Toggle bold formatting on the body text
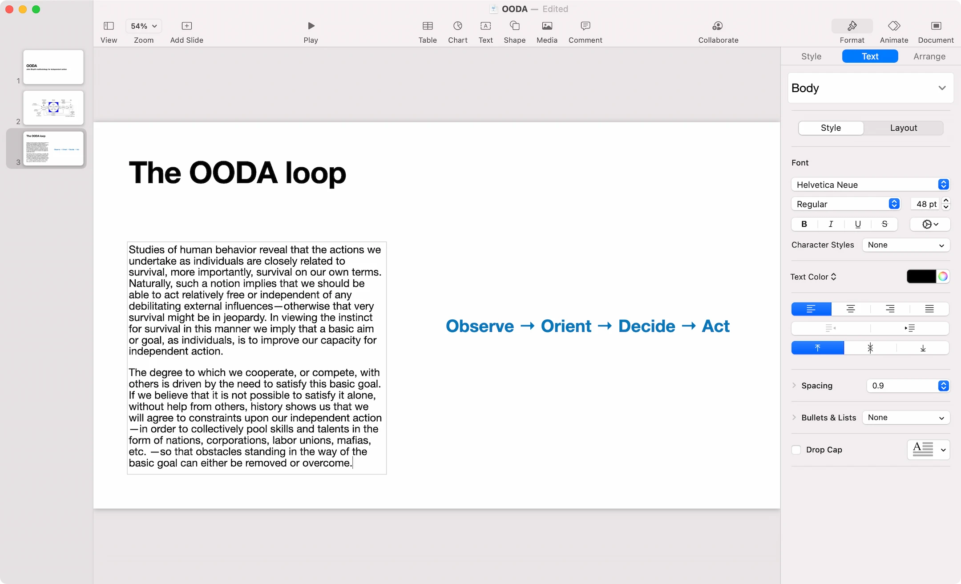961x584 pixels. [804, 224]
